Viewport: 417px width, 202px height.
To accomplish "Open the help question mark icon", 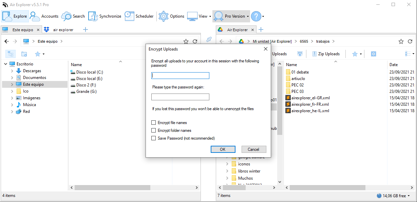I will click(x=255, y=16).
